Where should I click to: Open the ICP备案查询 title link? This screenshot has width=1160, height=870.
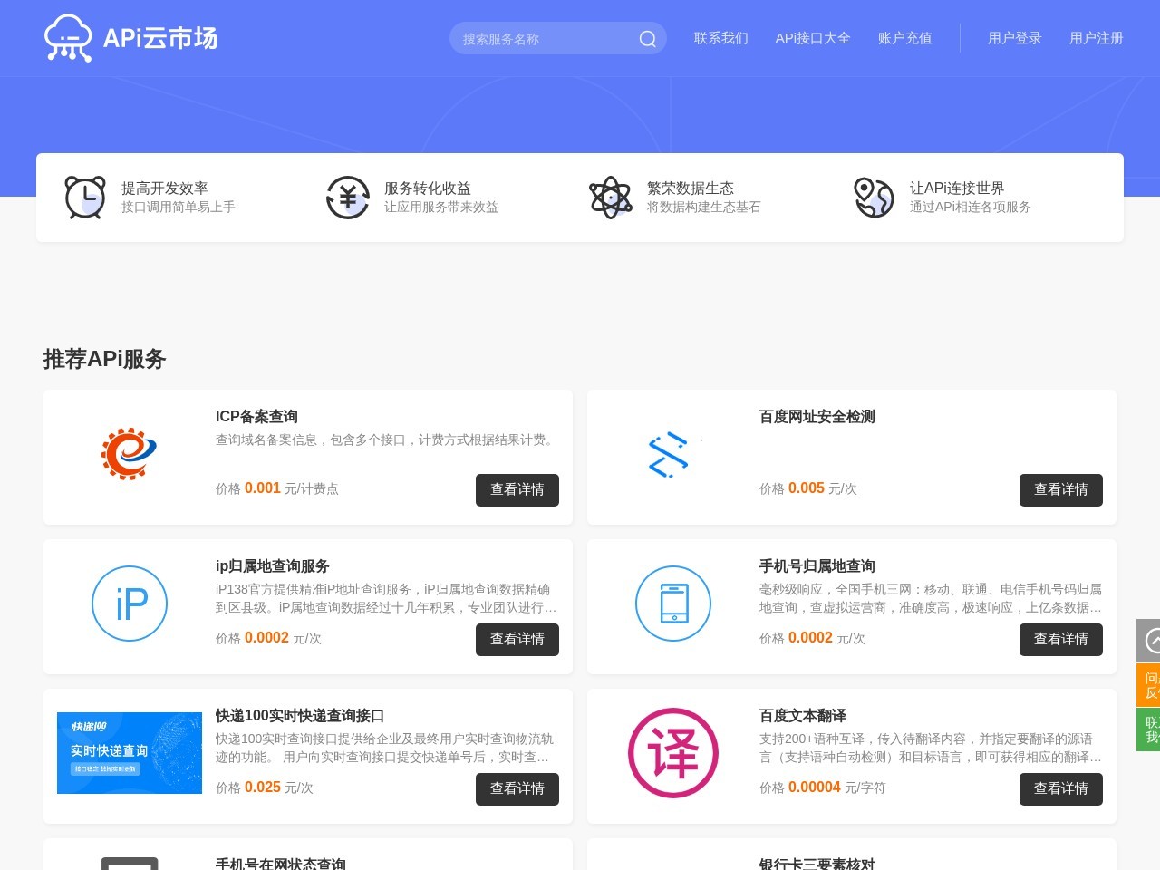pyautogui.click(x=256, y=417)
